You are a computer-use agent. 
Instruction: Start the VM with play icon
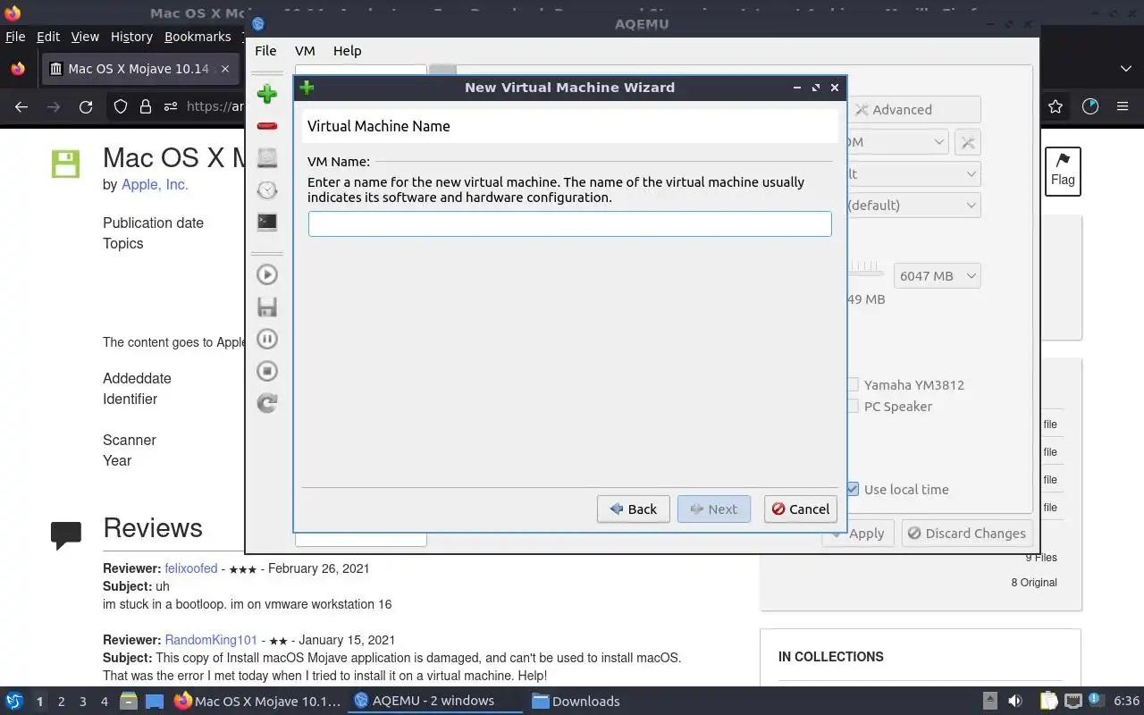tap(266, 274)
